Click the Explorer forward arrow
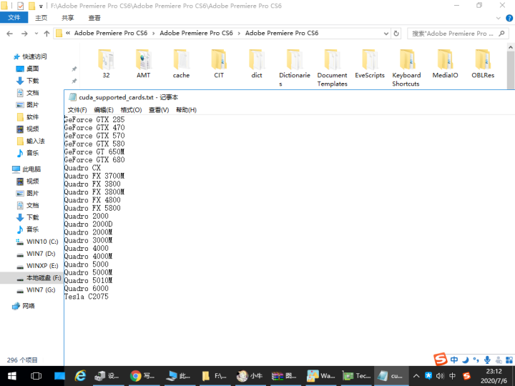 [24, 34]
